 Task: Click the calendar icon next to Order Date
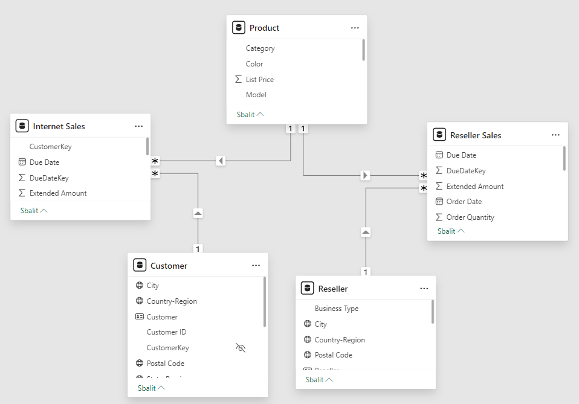click(x=439, y=202)
